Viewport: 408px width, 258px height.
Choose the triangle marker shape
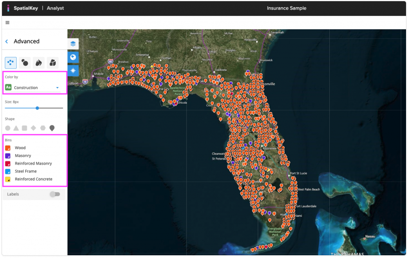tap(16, 128)
